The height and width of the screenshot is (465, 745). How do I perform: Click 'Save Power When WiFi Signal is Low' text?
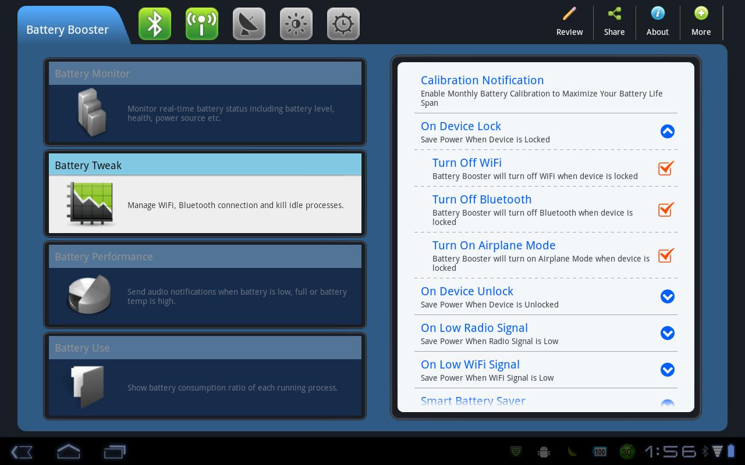tap(487, 378)
